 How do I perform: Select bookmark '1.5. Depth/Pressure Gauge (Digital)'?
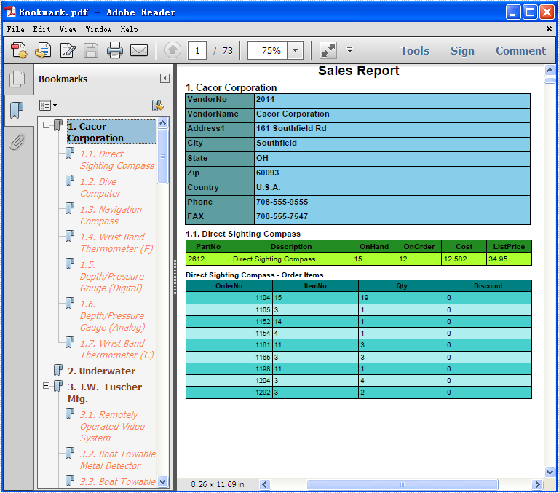coord(111,276)
